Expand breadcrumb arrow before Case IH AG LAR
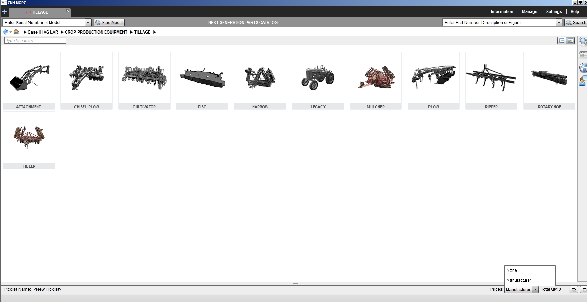This screenshot has width=587, height=302. (x=25, y=32)
